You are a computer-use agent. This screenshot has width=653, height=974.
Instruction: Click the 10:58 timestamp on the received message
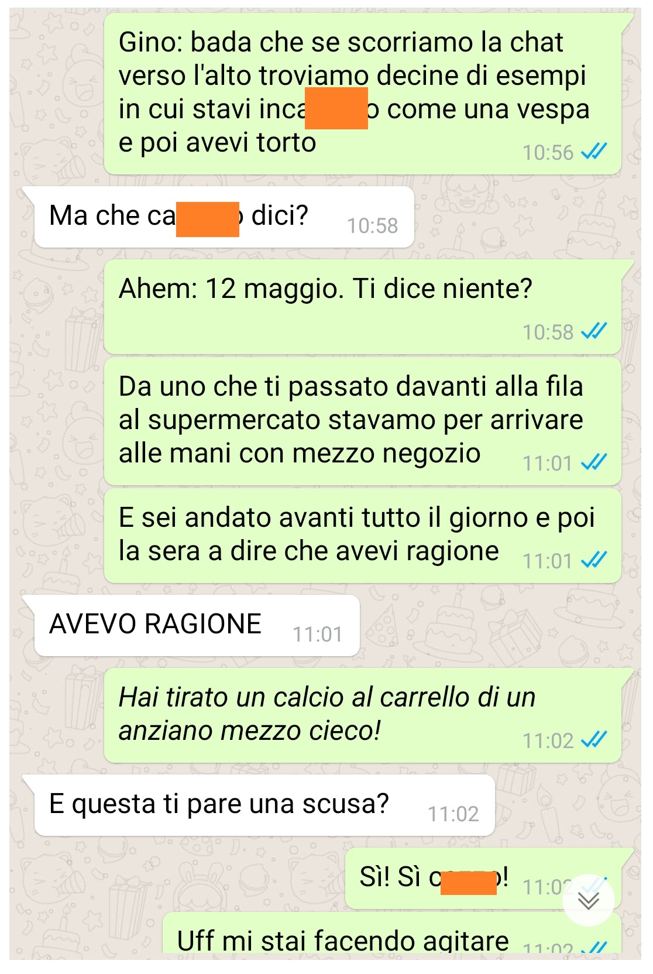click(x=373, y=226)
